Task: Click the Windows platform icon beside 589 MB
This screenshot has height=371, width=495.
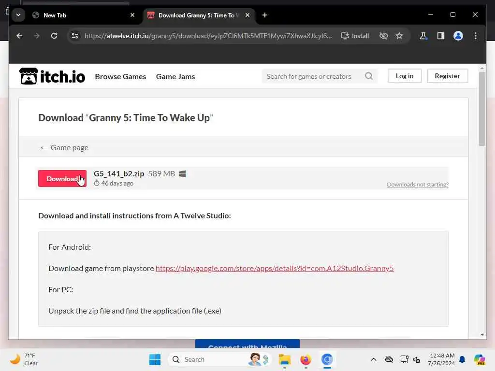Action: [182, 174]
